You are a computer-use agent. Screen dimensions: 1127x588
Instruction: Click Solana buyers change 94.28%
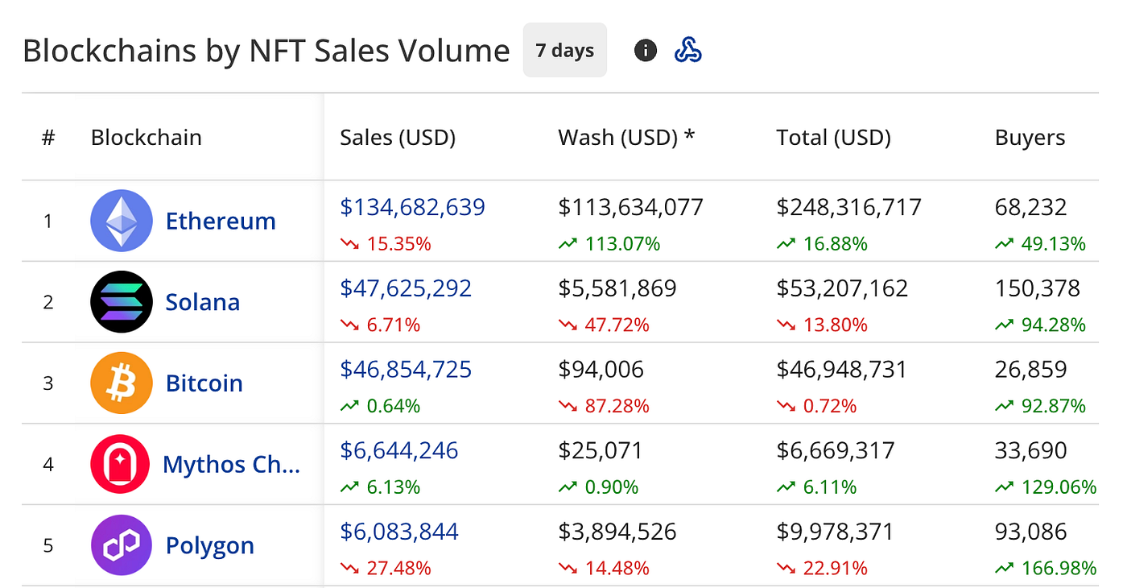1041,325
